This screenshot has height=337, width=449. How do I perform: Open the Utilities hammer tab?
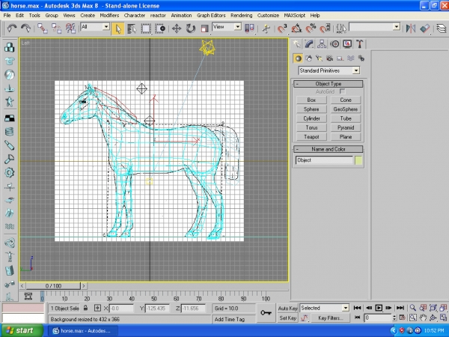[360, 44]
